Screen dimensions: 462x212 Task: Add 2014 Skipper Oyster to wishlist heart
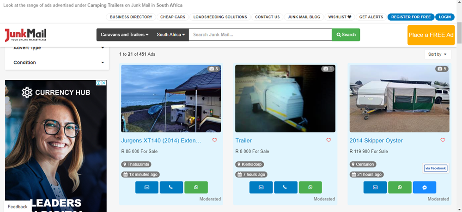pos(443,140)
